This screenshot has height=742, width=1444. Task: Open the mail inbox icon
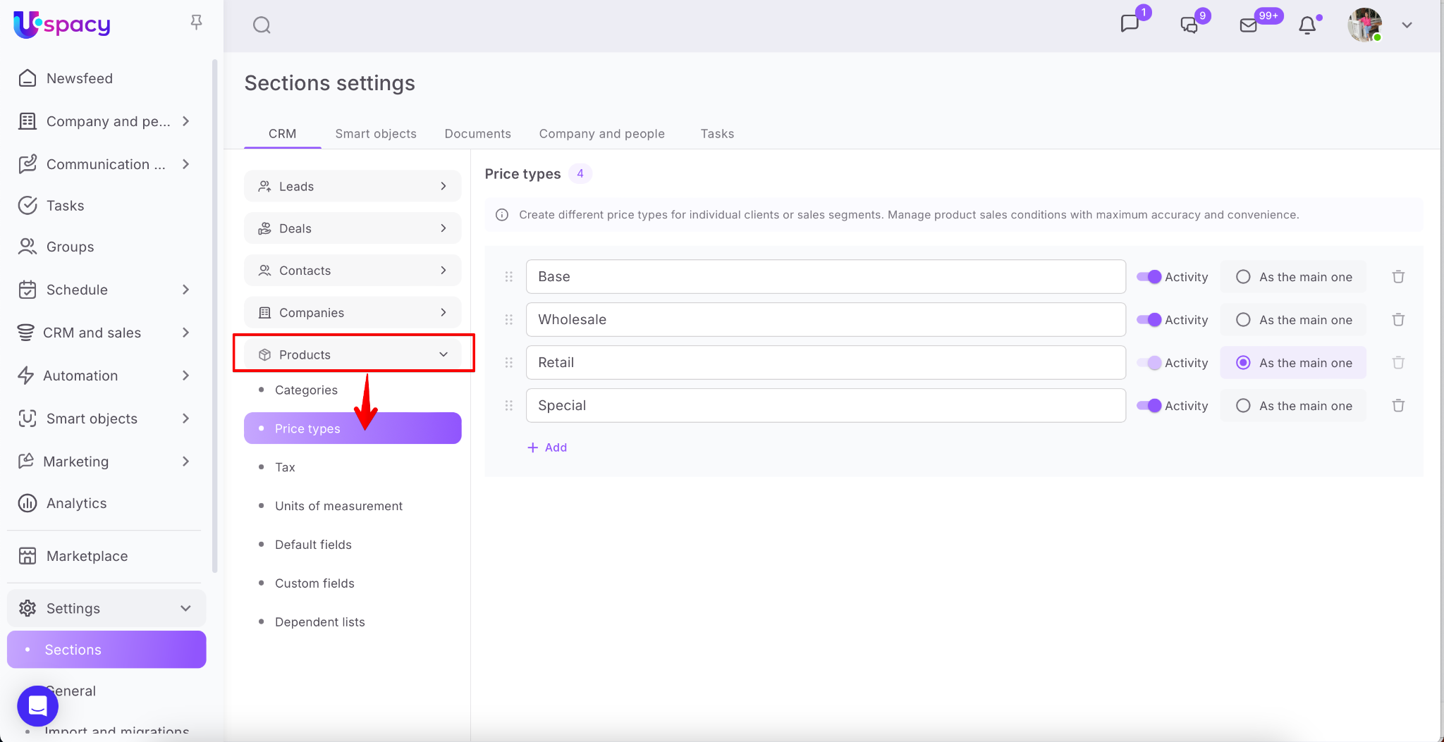click(x=1249, y=25)
